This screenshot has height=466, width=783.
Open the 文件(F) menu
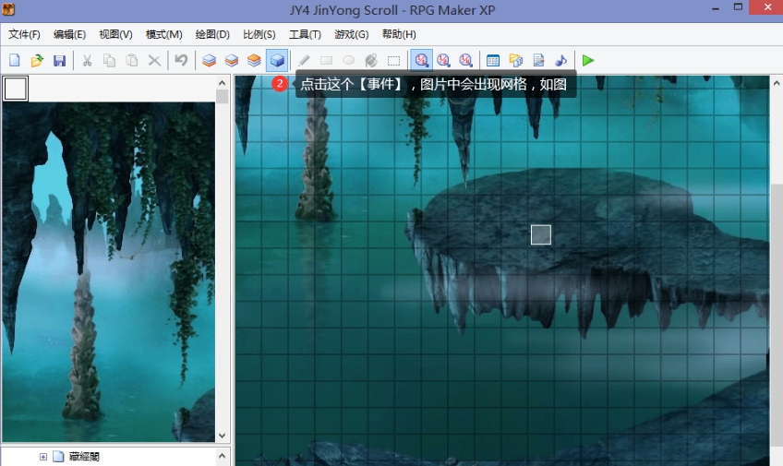[24, 34]
